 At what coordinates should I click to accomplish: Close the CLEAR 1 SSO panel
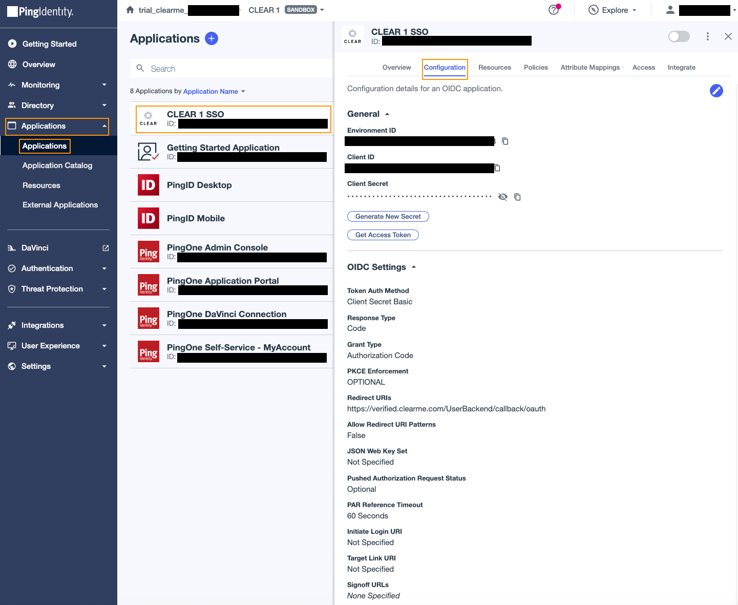pyautogui.click(x=728, y=36)
